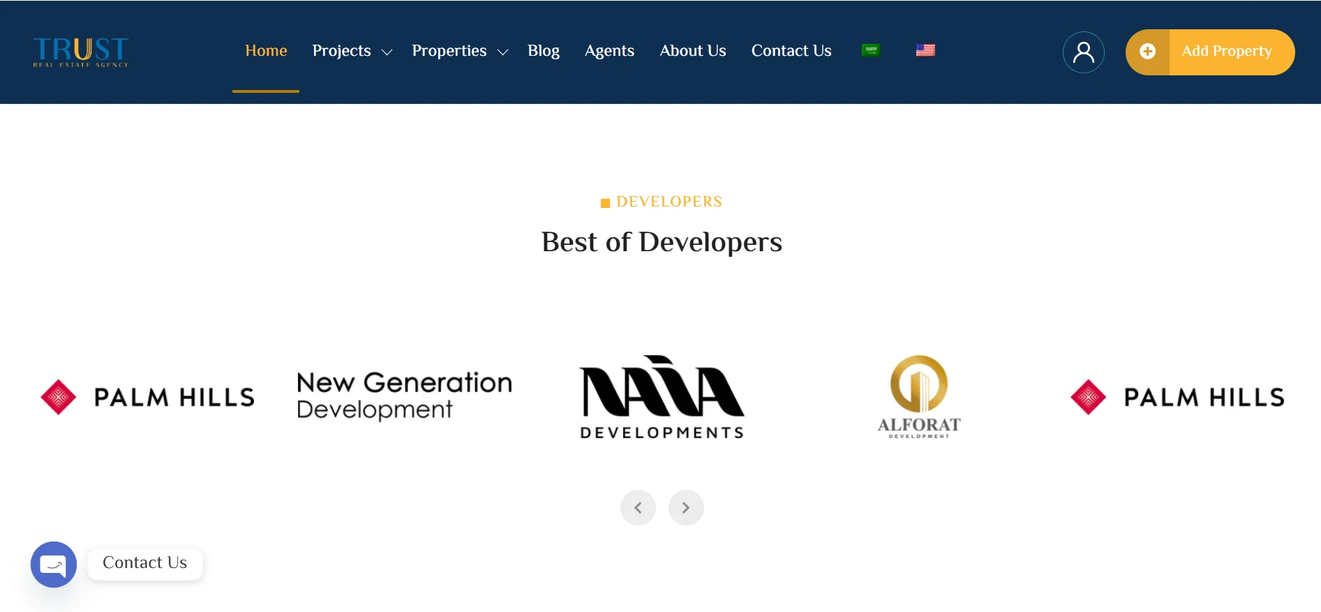
Task: Advance to next developers carousel slide
Action: point(686,508)
